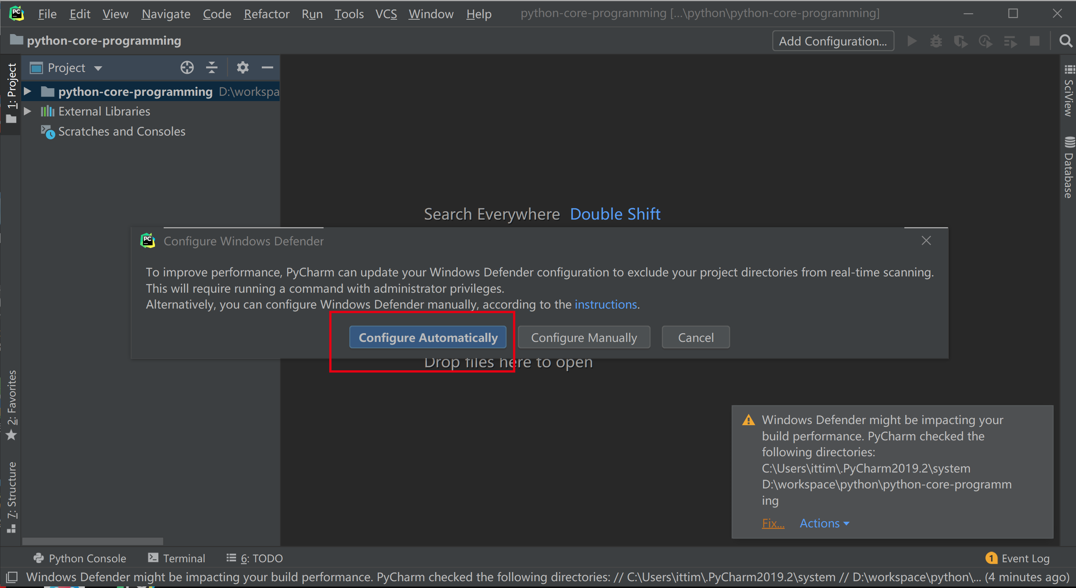Click the PyCharm logo in title bar
This screenshot has width=1076, height=588.
click(x=16, y=13)
